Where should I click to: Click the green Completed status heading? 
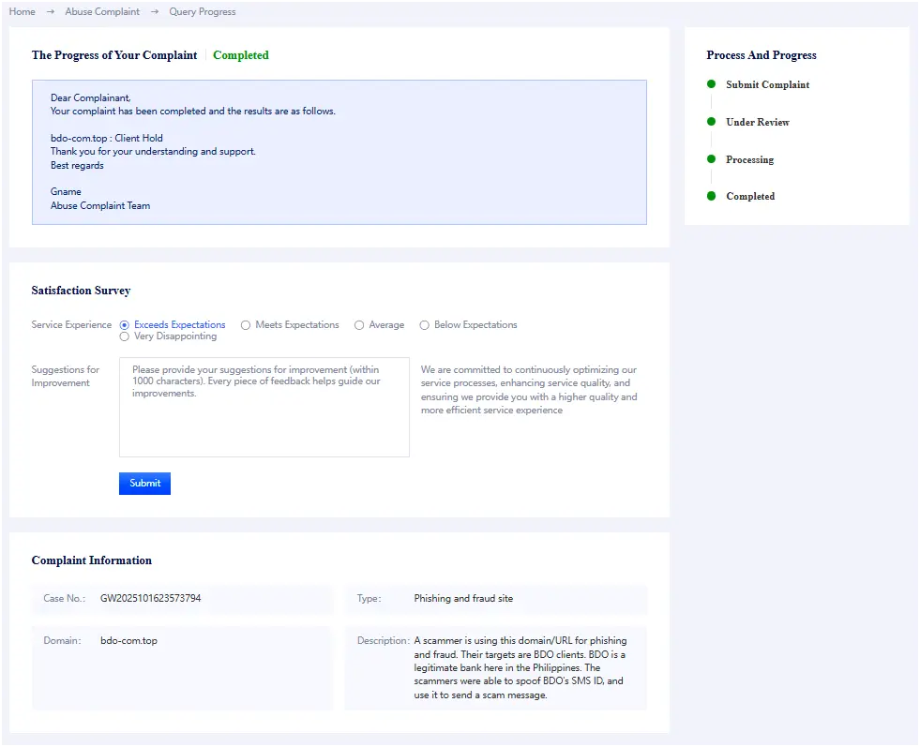[x=241, y=55]
